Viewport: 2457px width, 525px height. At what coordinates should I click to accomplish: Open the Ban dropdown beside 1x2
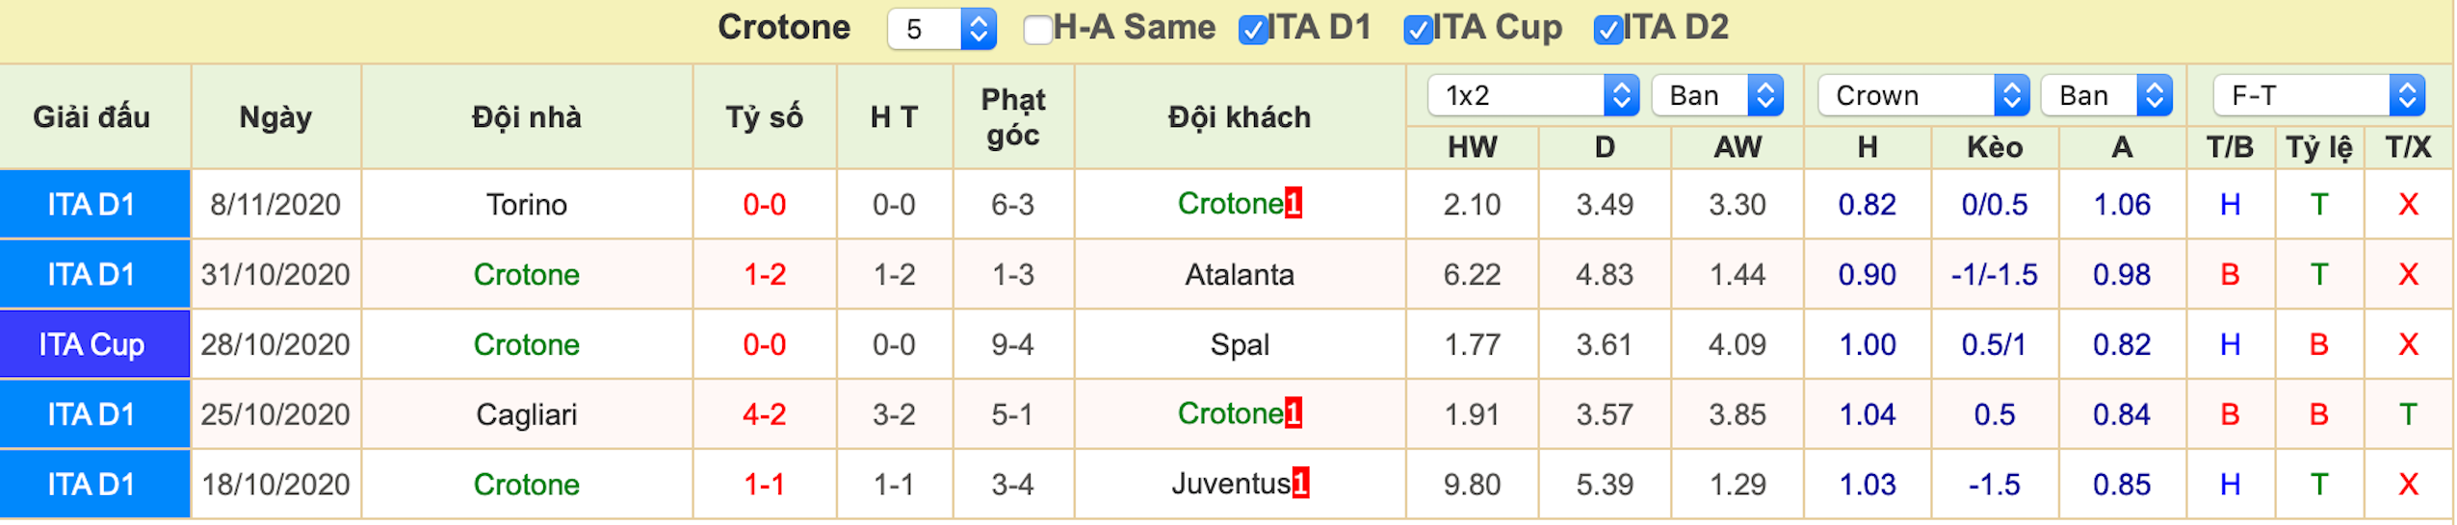coord(1716,95)
